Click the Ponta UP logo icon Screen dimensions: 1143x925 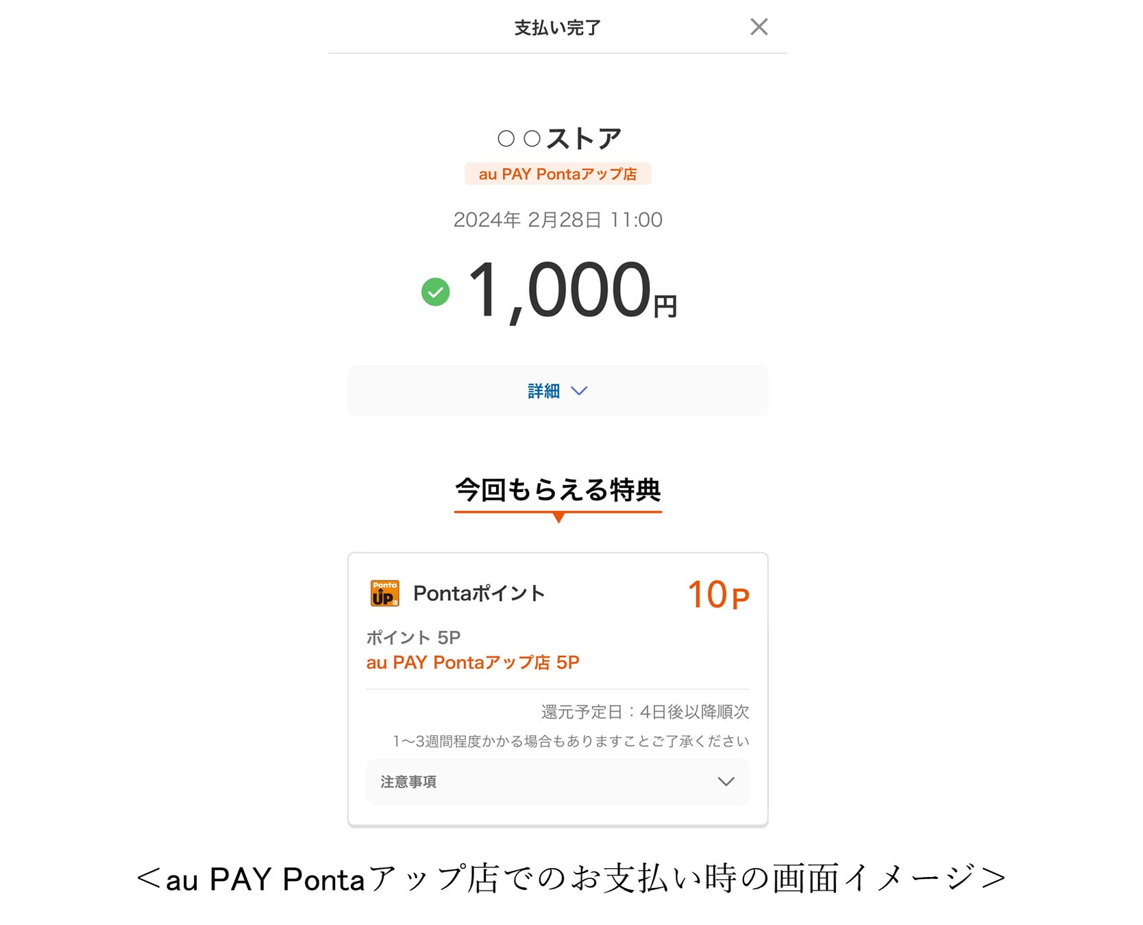tap(384, 593)
